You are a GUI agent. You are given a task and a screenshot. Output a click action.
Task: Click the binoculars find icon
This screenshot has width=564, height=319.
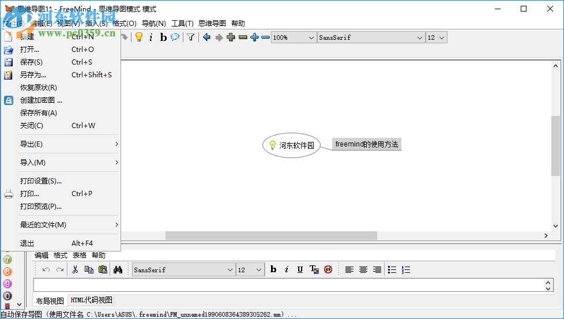pos(118,269)
